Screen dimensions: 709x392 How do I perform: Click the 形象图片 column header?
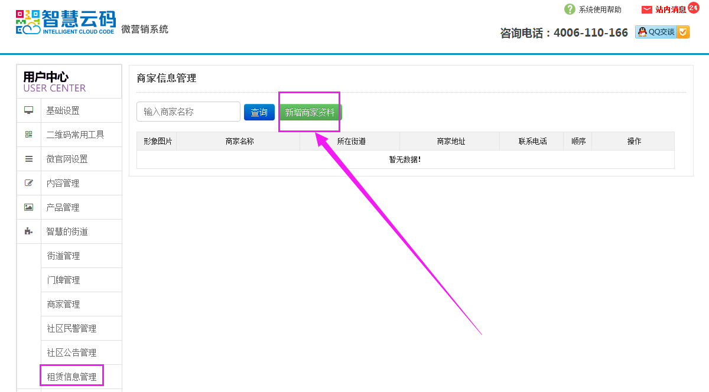point(157,141)
